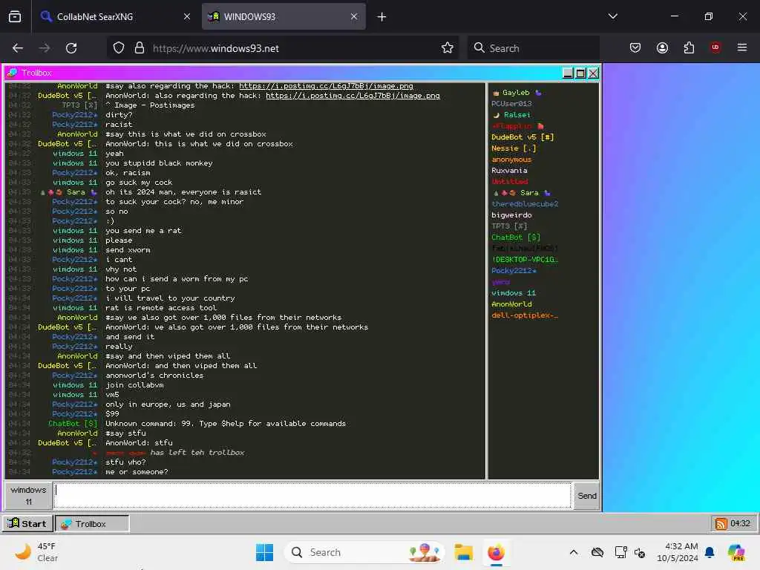Select !DESKTOP-VPC1G in user list
760x570 pixels.
coord(525,259)
